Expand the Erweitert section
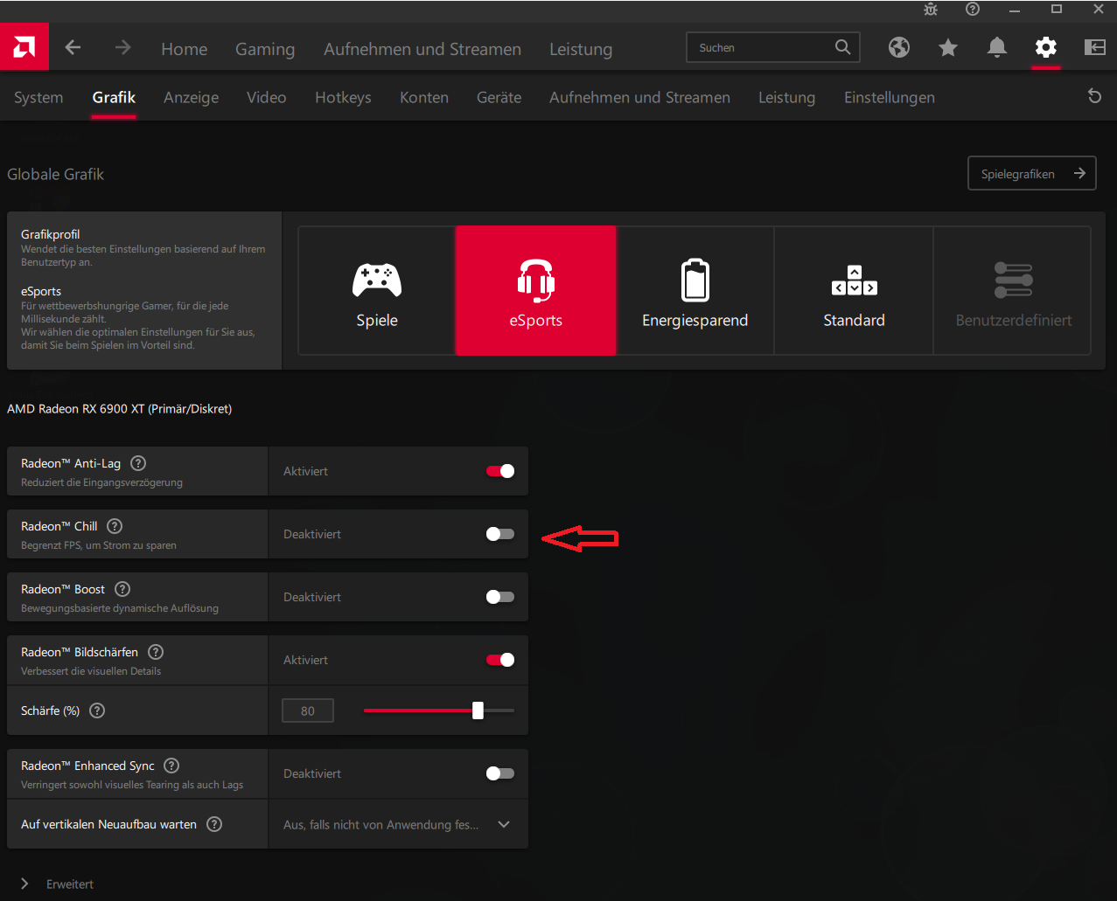1117x901 pixels. 57,884
